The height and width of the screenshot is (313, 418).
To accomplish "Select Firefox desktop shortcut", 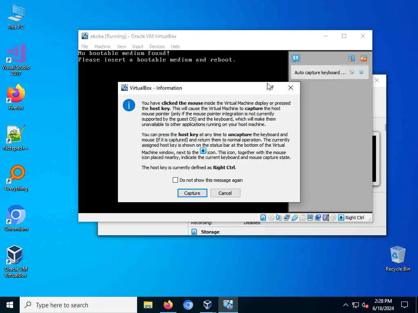I will pyautogui.click(x=16, y=97).
